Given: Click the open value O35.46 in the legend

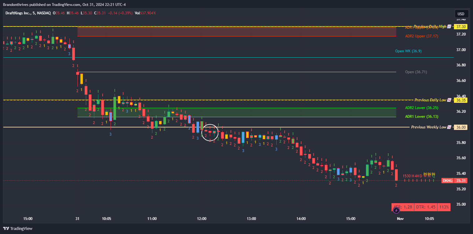Looking at the screenshot, I should pyautogui.click(x=59, y=13).
